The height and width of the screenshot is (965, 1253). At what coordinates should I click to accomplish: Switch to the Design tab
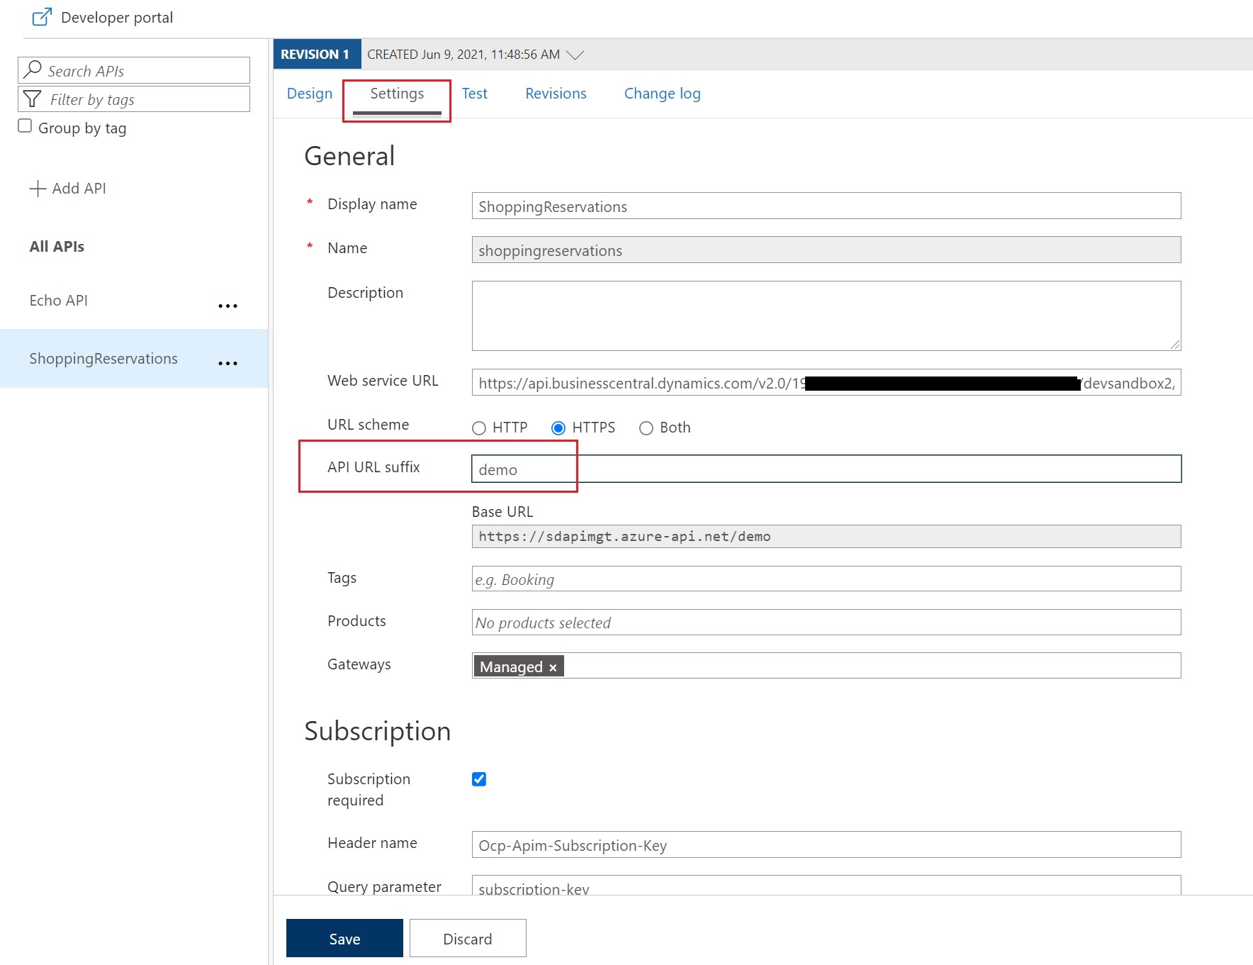click(309, 94)
